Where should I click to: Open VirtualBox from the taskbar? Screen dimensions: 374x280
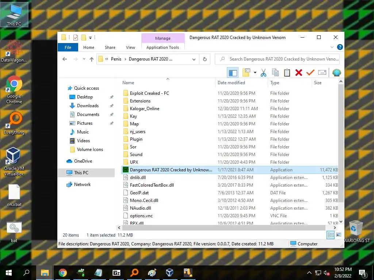coord(169,273)
